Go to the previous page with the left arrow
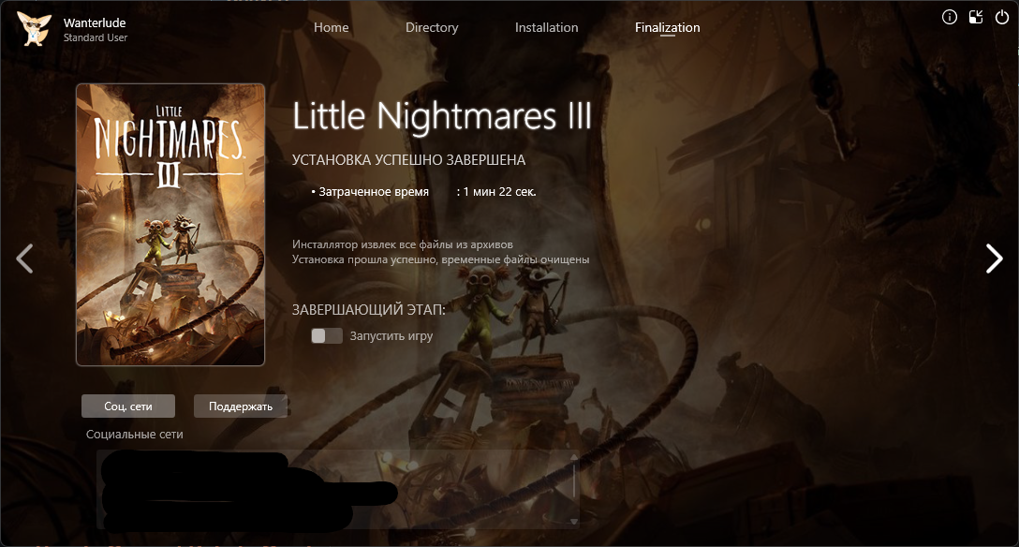The width and height of the screenshot is (1019, 547). click(x=25, y=259)
